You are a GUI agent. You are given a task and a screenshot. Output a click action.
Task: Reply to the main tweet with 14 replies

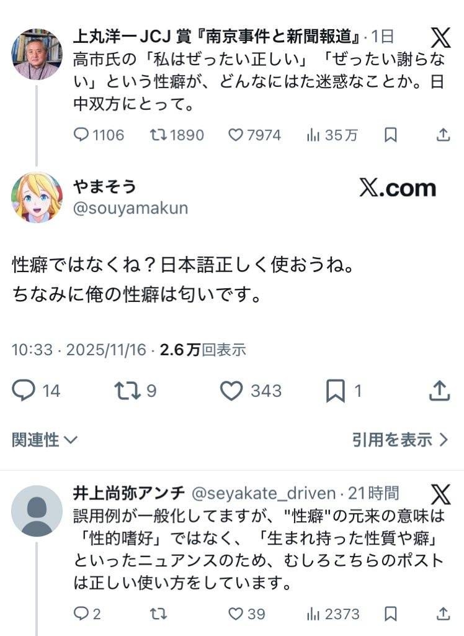pos(24,391)
